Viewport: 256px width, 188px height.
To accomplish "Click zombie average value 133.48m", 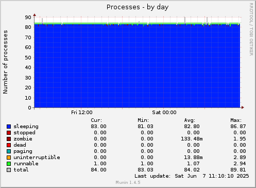I will tap(192, 139).
